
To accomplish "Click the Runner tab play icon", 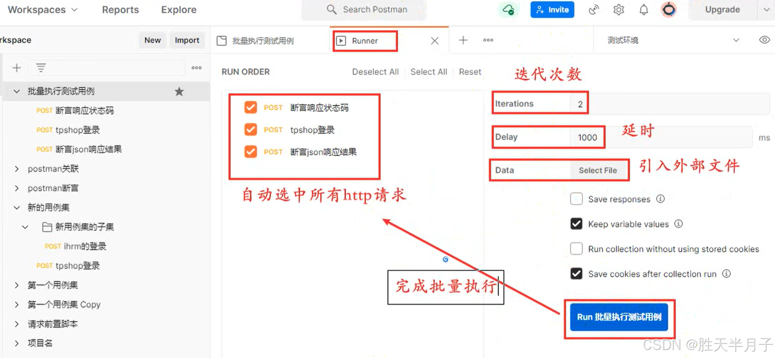I will (x=341, y=41).
